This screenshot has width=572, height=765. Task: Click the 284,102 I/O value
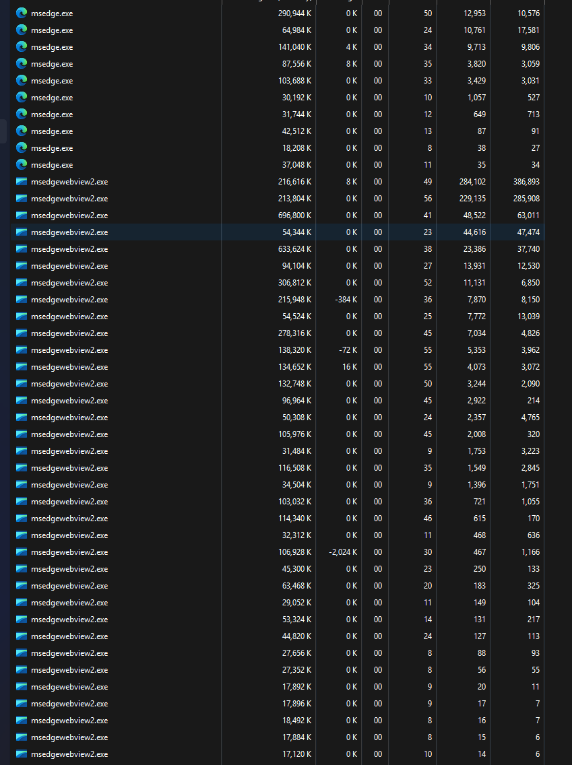point(472,182)
